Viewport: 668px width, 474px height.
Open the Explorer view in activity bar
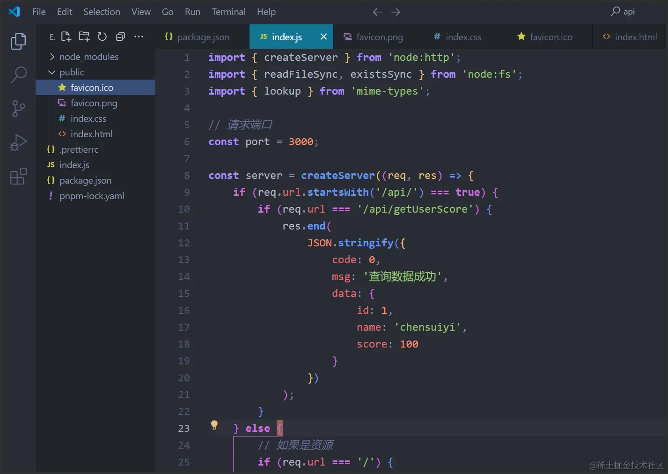tap(18, 41)
